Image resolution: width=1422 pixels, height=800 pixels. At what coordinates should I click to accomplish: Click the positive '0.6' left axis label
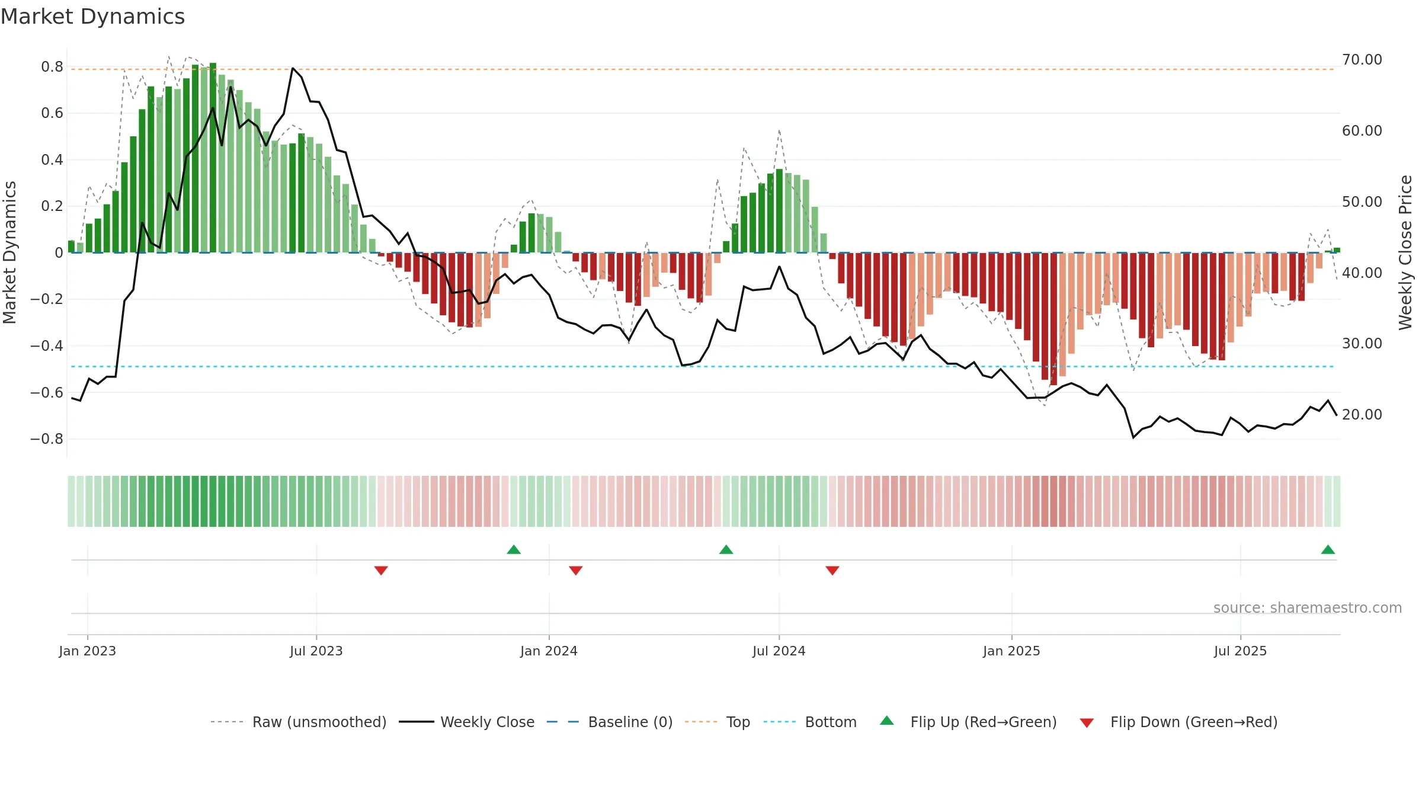(x=52, y=113)
